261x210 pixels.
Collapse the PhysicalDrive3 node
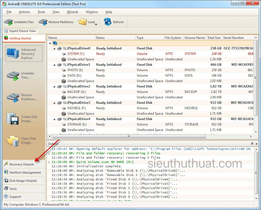pos(54,103)
